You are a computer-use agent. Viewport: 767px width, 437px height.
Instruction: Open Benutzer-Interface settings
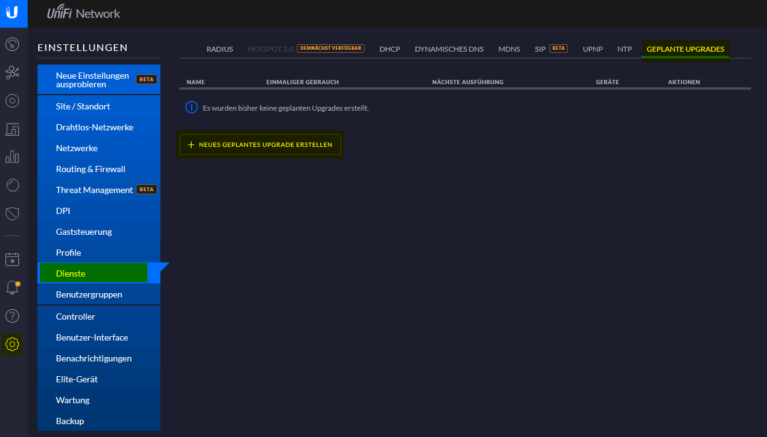click(99, 337)
